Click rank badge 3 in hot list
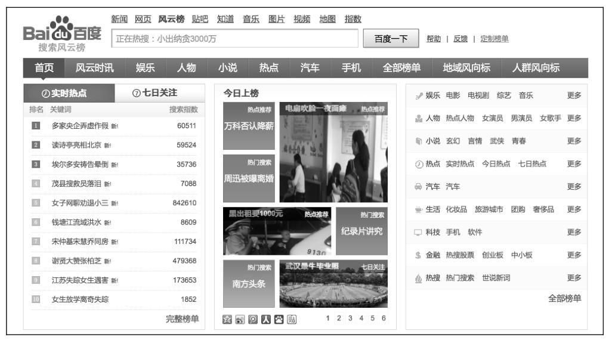 click(36, 165)
